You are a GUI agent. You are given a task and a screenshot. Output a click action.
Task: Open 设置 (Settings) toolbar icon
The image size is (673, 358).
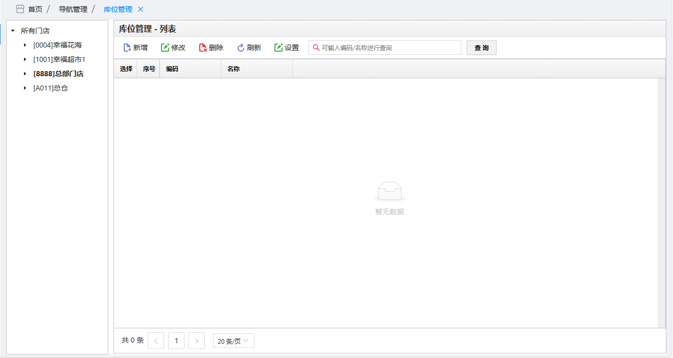[x=279, y=48]
